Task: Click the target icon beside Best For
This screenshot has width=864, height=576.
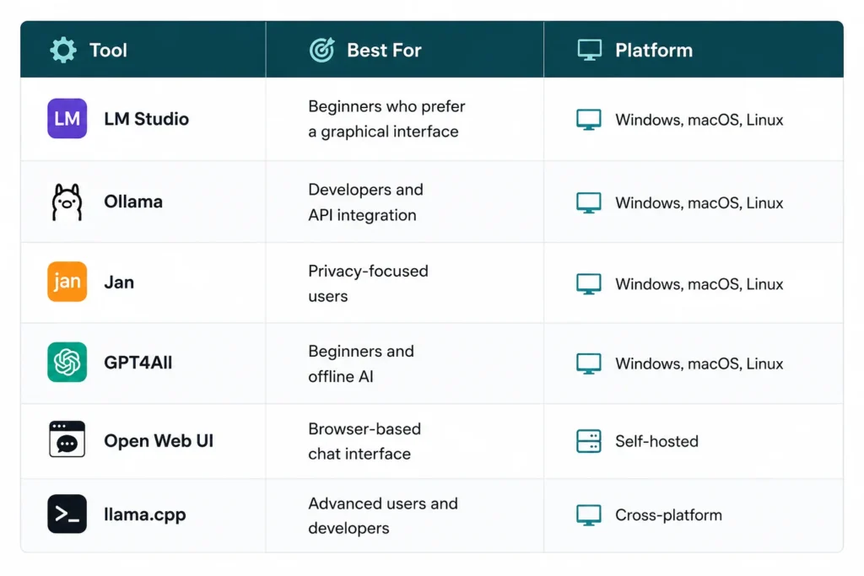Action: pyautogui.click(x=321, y=50)
